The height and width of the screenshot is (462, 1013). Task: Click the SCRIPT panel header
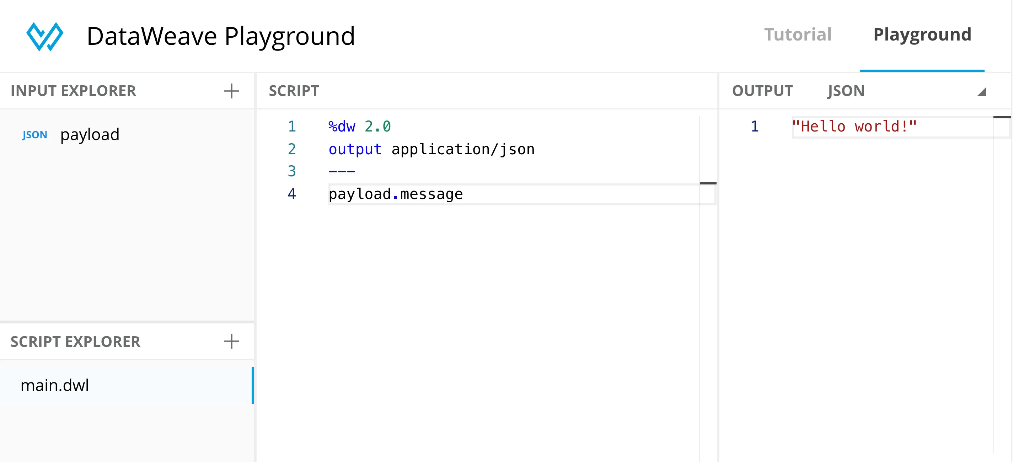point(294,91)
